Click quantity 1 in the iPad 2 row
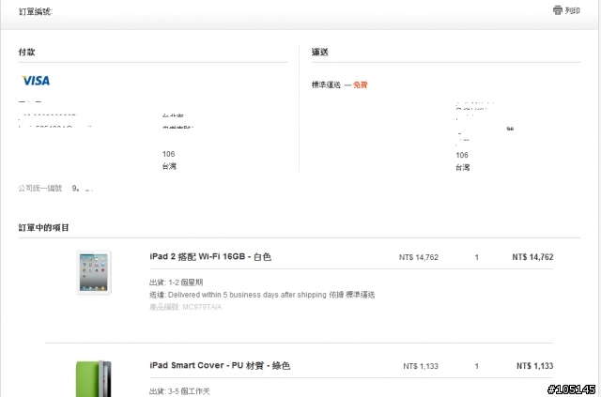601x397 pixels. click(477, 257)
